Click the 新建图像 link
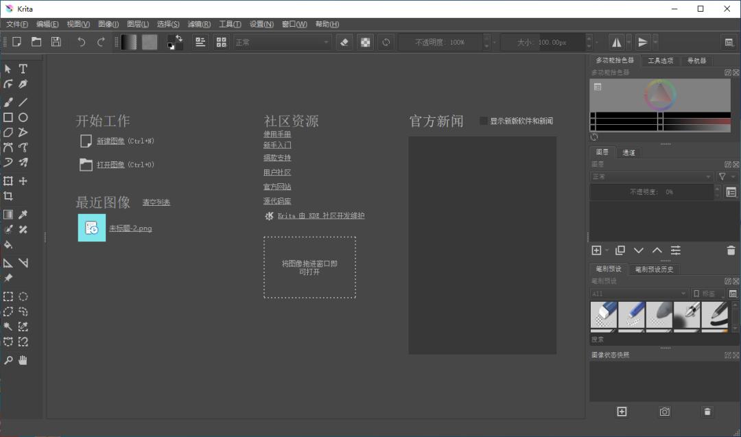Image resolution: width=741 pixels, height=437 pixels. [x=110, y=141]
